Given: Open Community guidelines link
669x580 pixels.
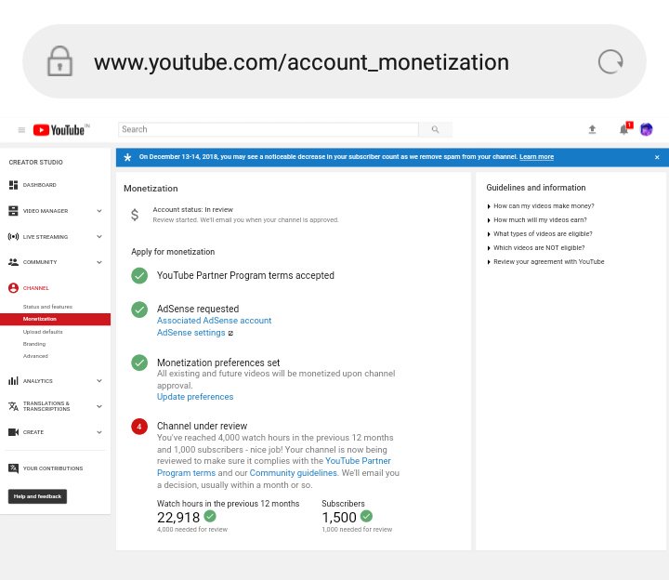Looking at the screenshot, I should pos(293,473).
